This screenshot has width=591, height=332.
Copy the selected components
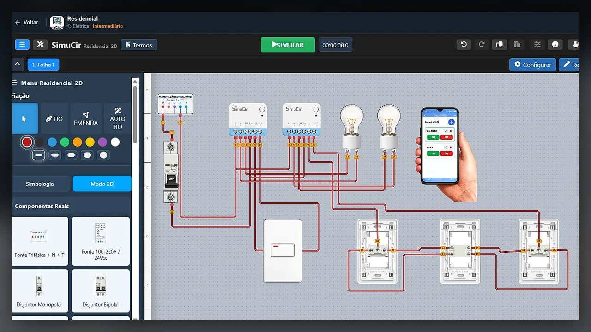499,44
